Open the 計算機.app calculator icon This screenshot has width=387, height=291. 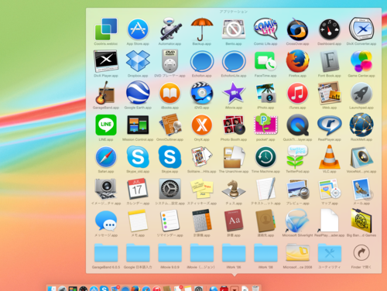(202, 221)
